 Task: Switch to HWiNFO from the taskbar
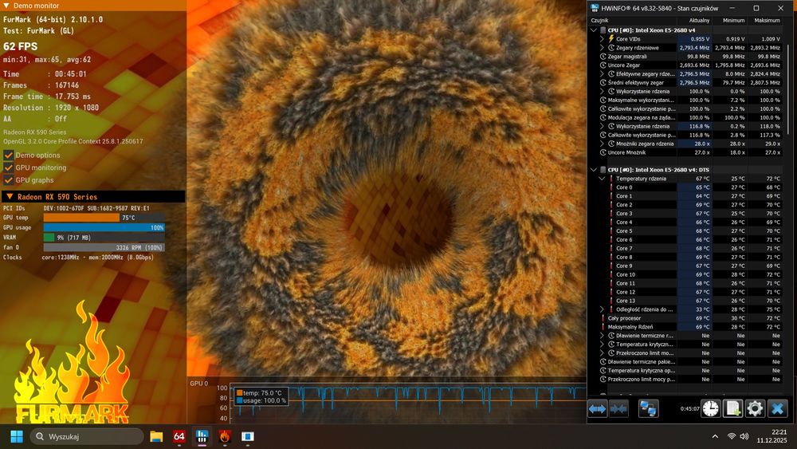(202, 436)
